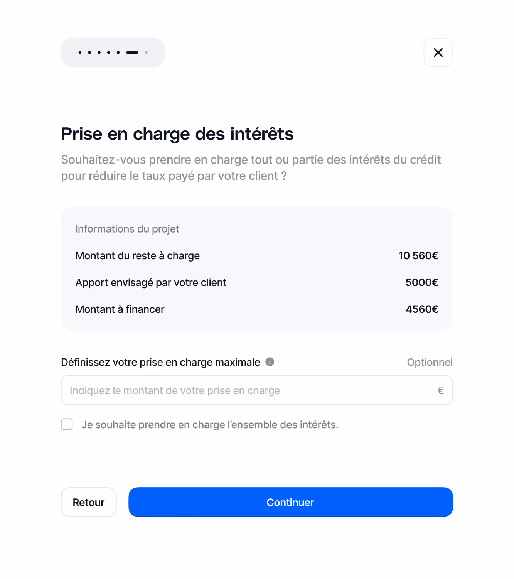Screen dimensions: 514x579
Task: Check the box to cover all interest
Action: point(67,424)
